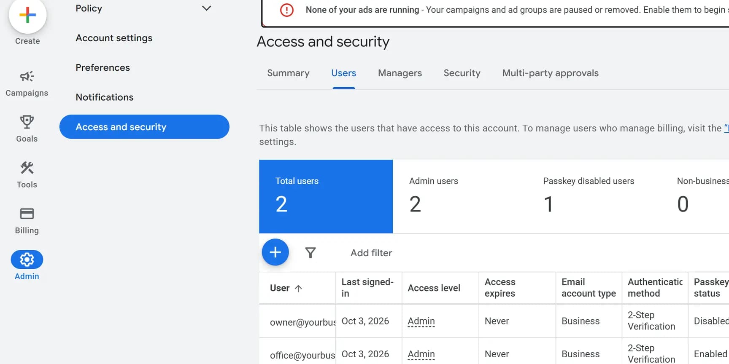Click Disabled passkey status for owner row
This screenshot has height=364, width=729.
[711, 321]
